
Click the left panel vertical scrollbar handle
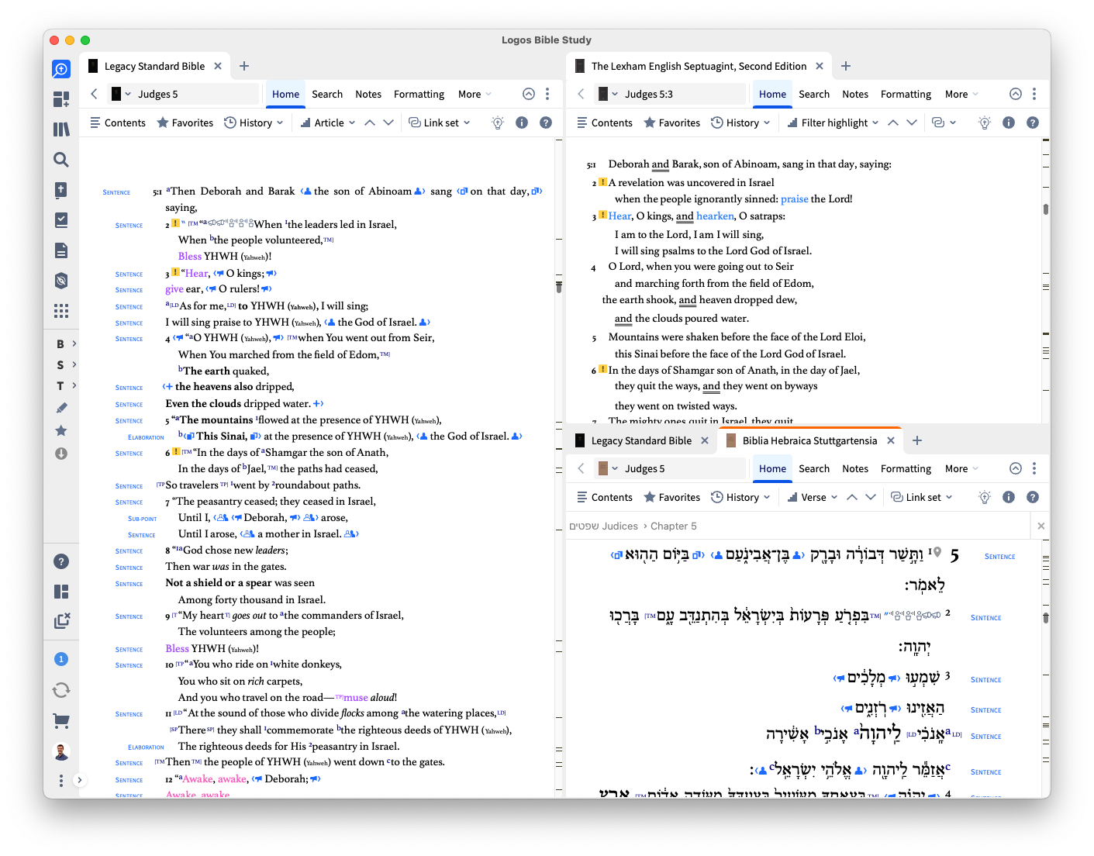[558, 287]
